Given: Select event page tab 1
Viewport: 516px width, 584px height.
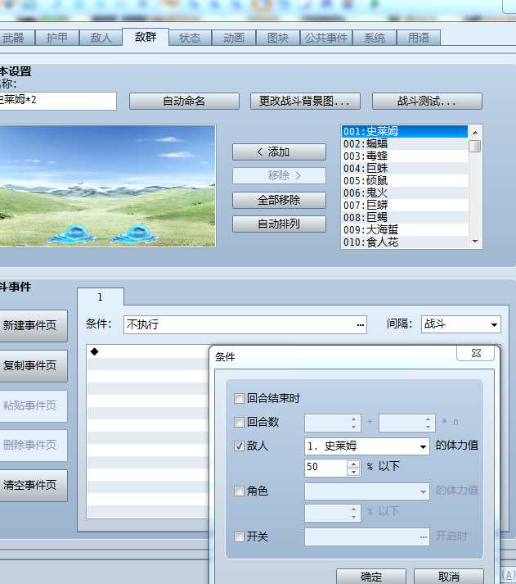Looking at the screenshot, I should pyautogui.click(x=101, y=297).
